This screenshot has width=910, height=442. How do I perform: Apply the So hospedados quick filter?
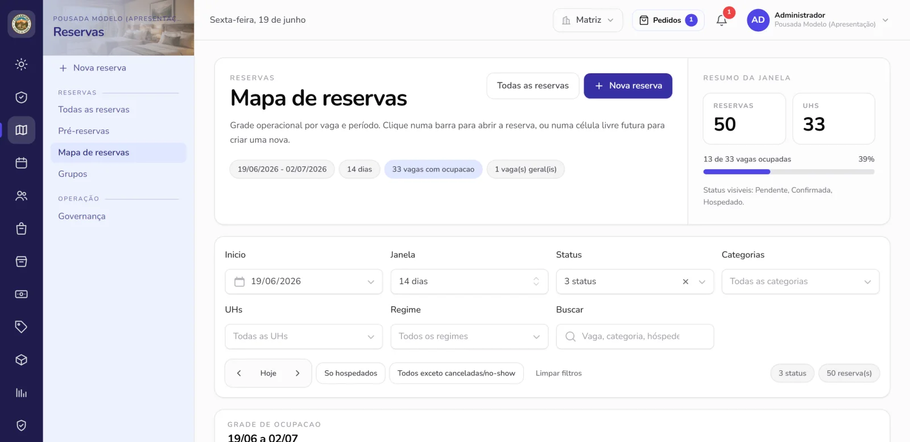pos(351,373)
